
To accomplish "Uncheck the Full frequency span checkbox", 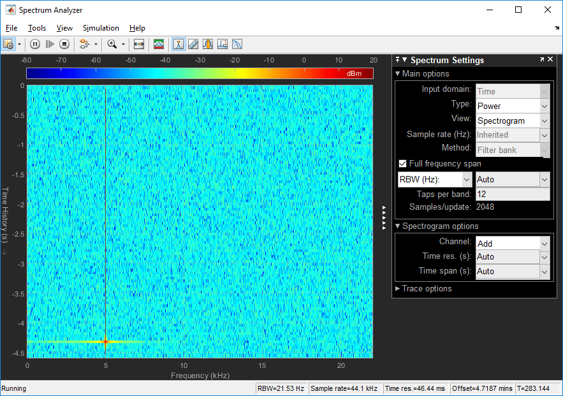I will [402, 164].
